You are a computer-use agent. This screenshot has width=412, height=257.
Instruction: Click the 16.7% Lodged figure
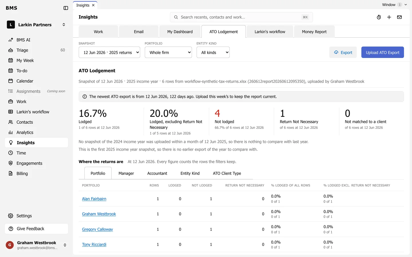pos(93,113)
